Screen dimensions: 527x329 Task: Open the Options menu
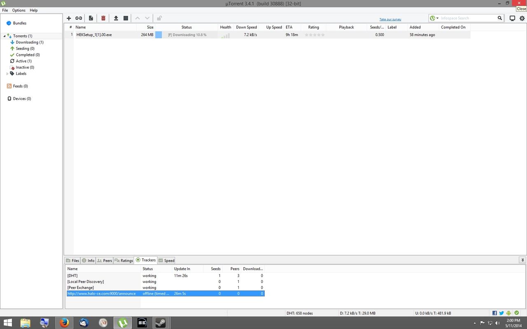[19, 10]
